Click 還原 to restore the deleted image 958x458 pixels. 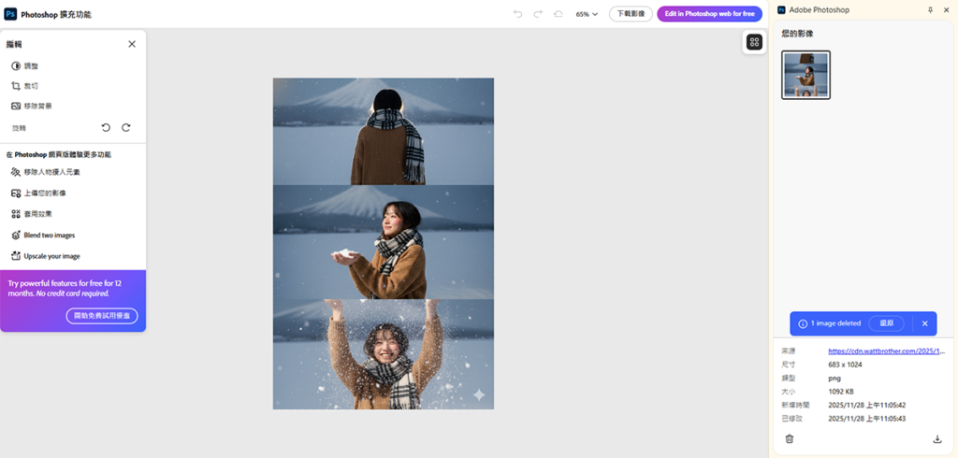[887, 323]
